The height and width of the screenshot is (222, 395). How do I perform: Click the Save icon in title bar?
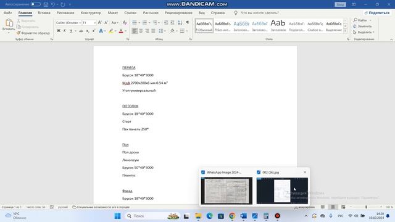coord(46,4)
